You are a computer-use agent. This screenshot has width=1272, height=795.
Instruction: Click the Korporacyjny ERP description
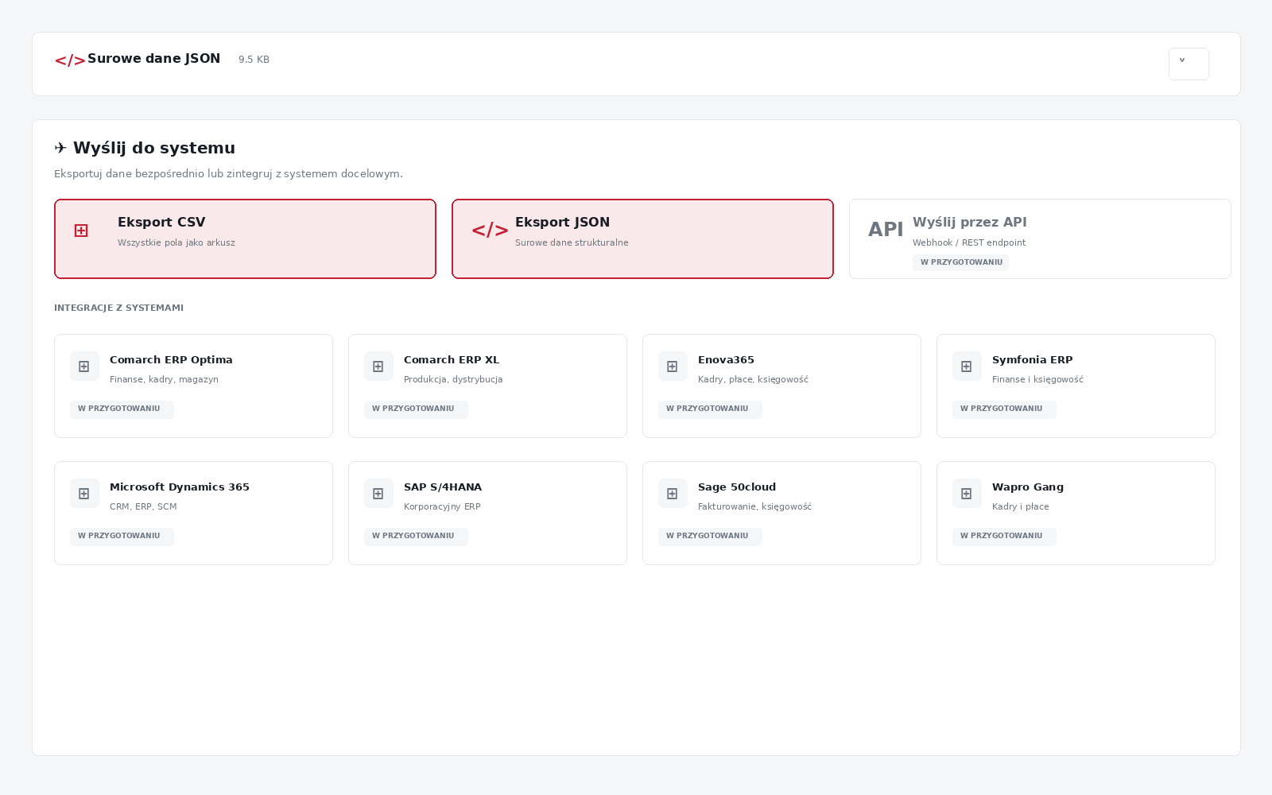442,507
